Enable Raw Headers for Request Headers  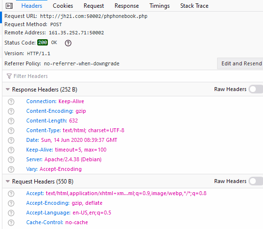tap(256, 181)
